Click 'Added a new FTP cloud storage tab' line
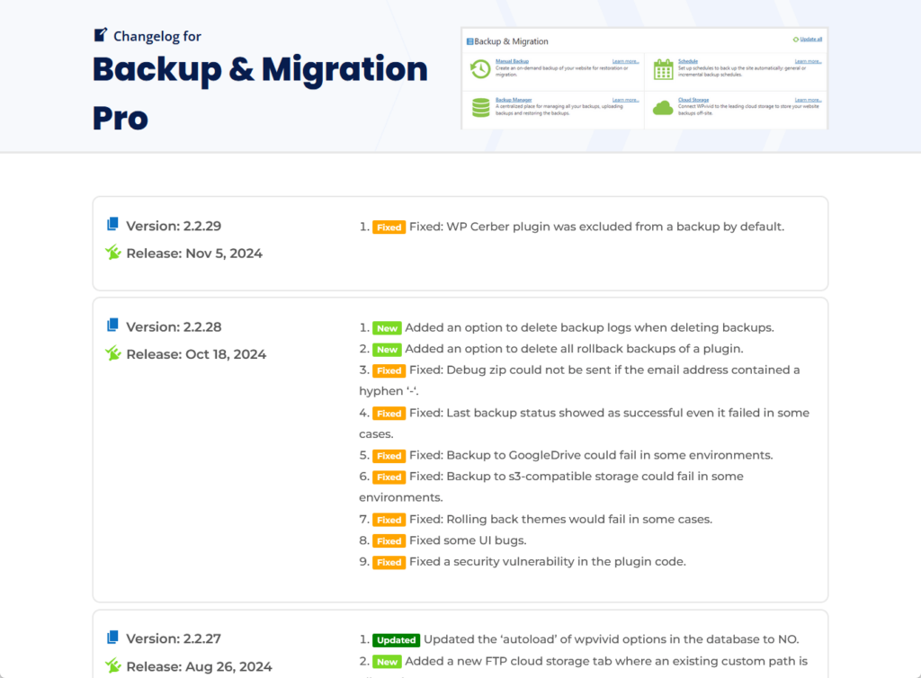 pyautogui.click(x=606, y=661)
